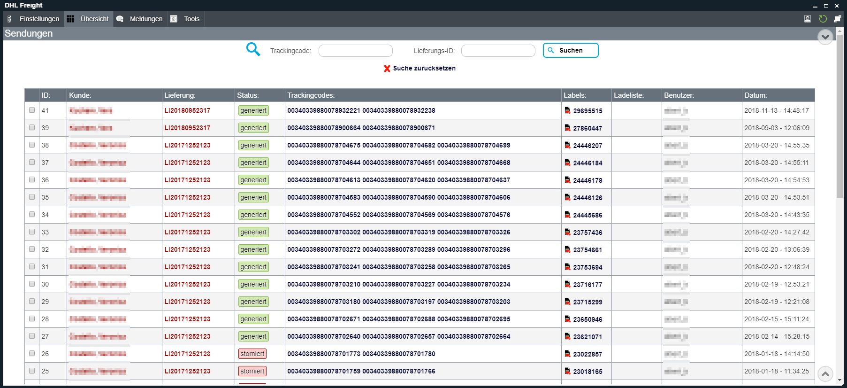Open the PDF icon for label 24445686
This screenshot has height=388, width=847.
tap(567, 215)
